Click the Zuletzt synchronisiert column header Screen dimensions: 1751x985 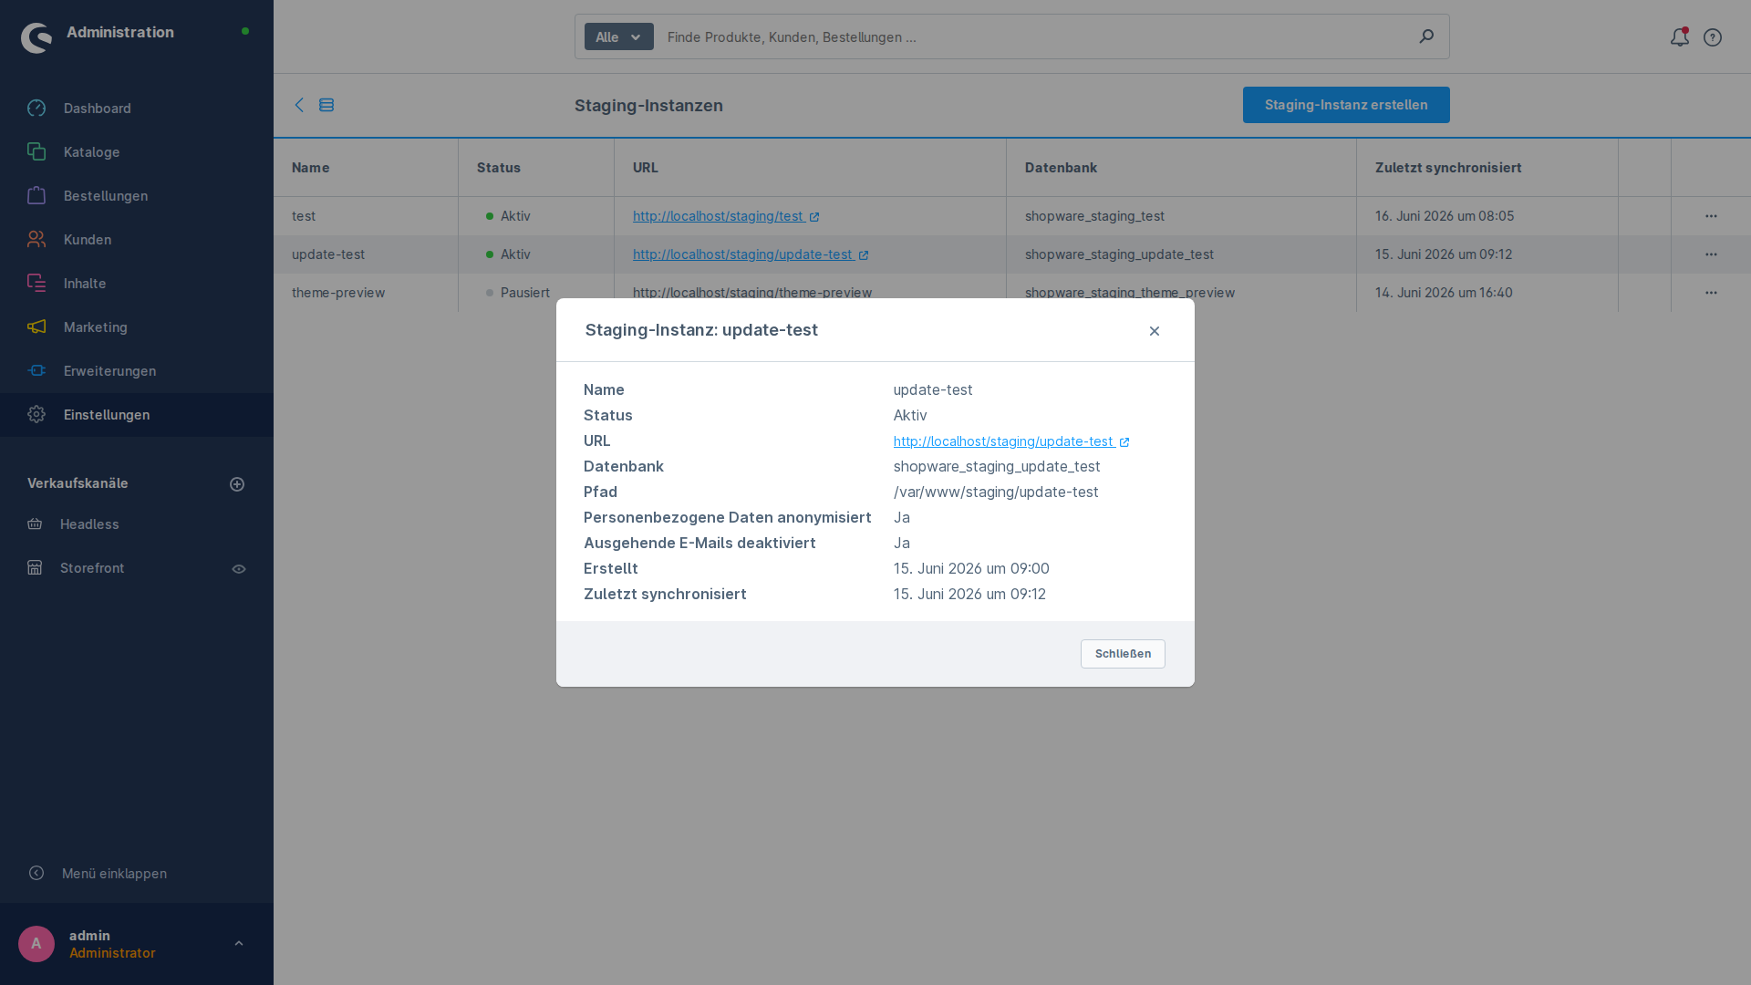pos(1487,168)
